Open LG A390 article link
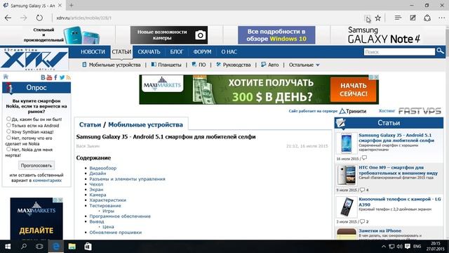 [x=400, y=202]
